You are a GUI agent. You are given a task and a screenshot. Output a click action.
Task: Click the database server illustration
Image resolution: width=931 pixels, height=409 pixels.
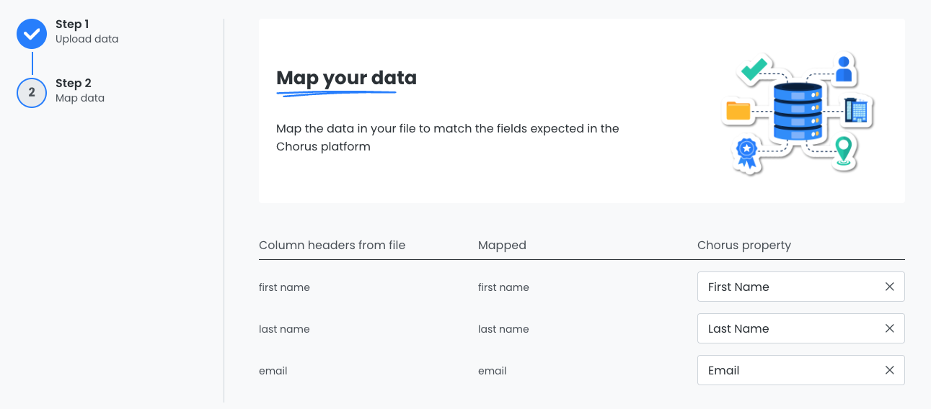click(x=797, y=112)
